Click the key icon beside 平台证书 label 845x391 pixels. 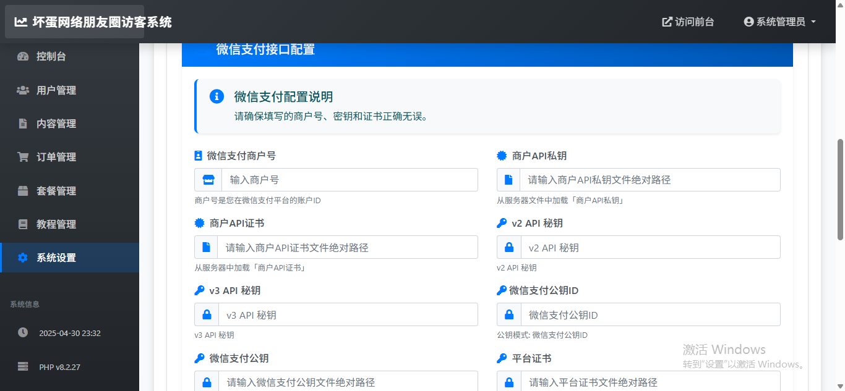click(x=502, y=358)
